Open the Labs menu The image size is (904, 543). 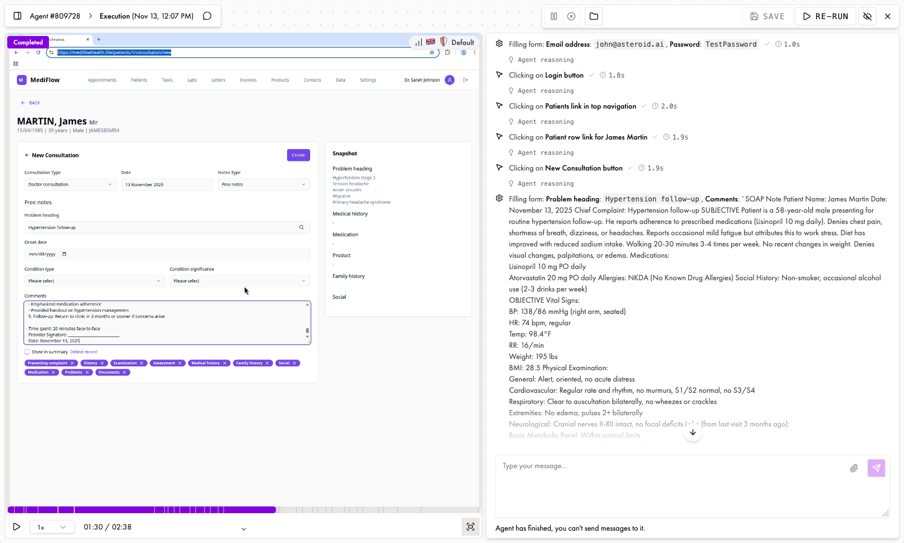pos(192,80)
